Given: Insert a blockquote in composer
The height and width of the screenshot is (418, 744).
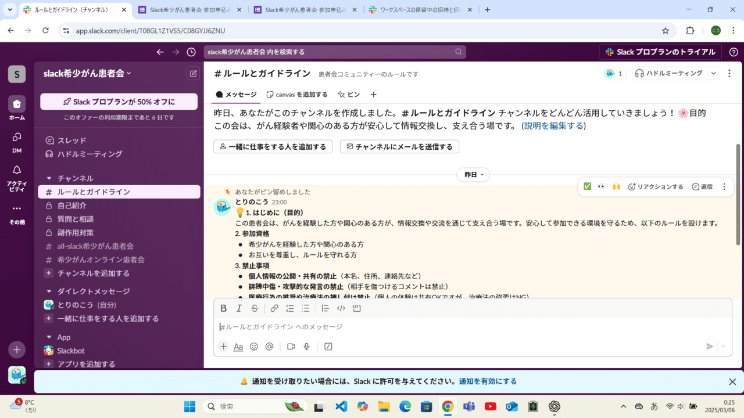Looking at the screenshot, I should [x=325, y=308].
